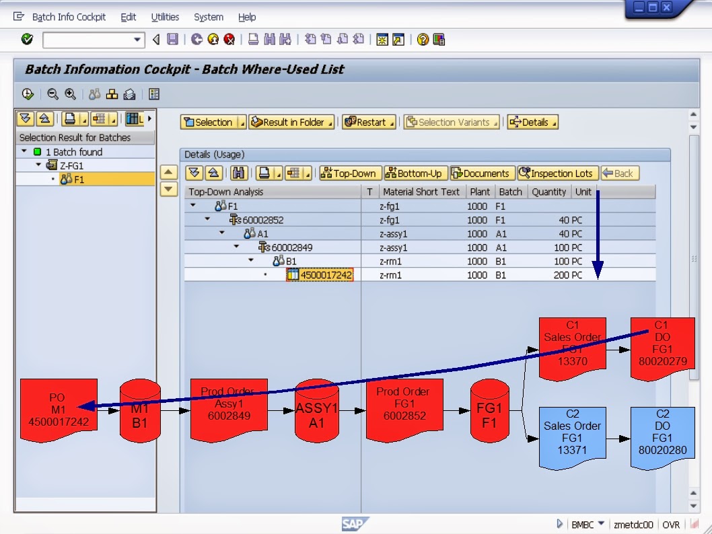Click the Bottom-Up analysis button

415,174
